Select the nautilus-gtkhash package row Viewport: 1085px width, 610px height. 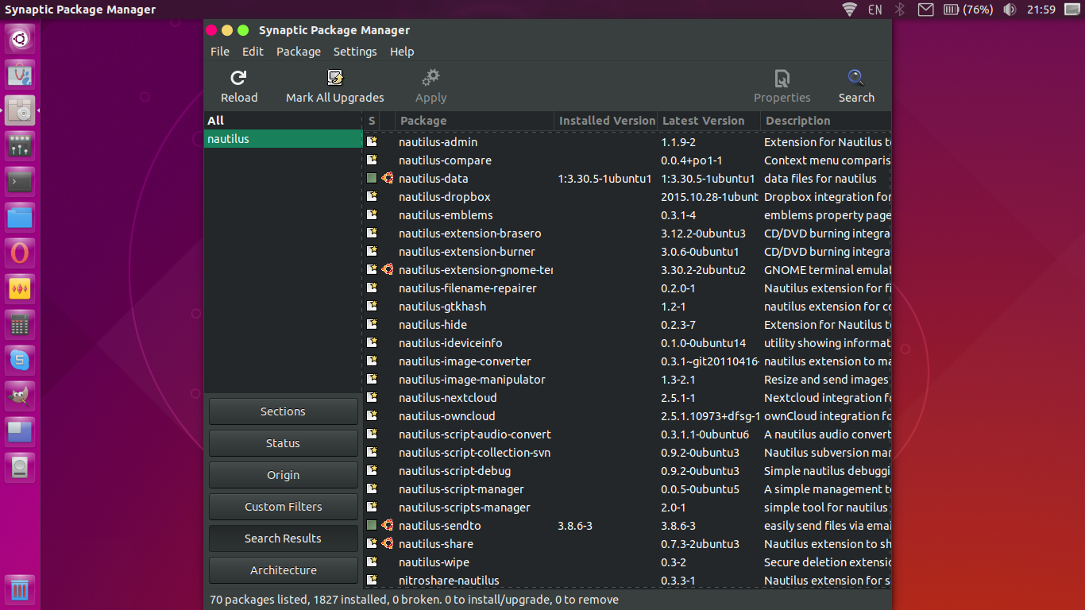pyautogui.click(x=627, y=307)
